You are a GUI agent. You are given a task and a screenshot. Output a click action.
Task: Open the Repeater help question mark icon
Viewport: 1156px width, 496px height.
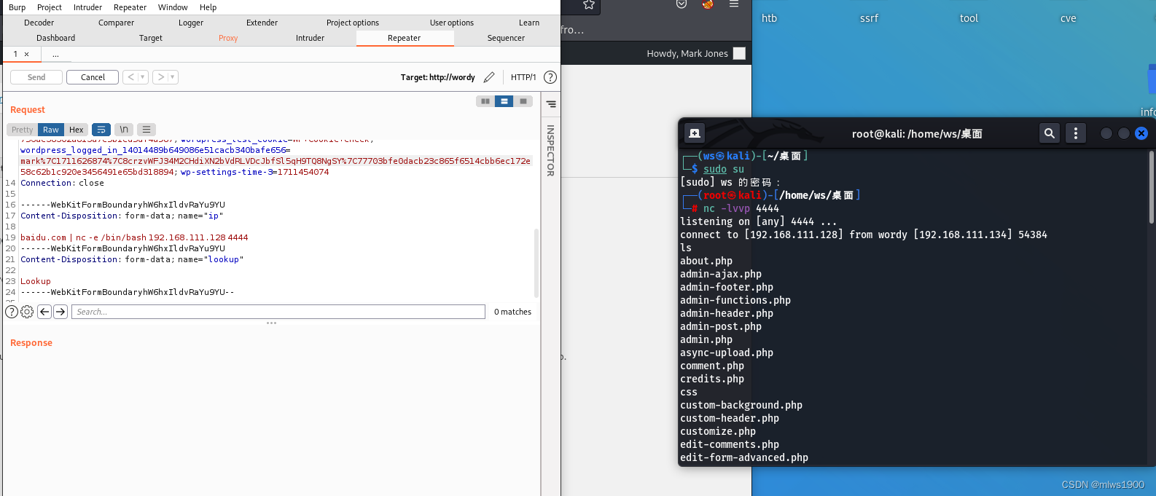(x=550, y=77)
